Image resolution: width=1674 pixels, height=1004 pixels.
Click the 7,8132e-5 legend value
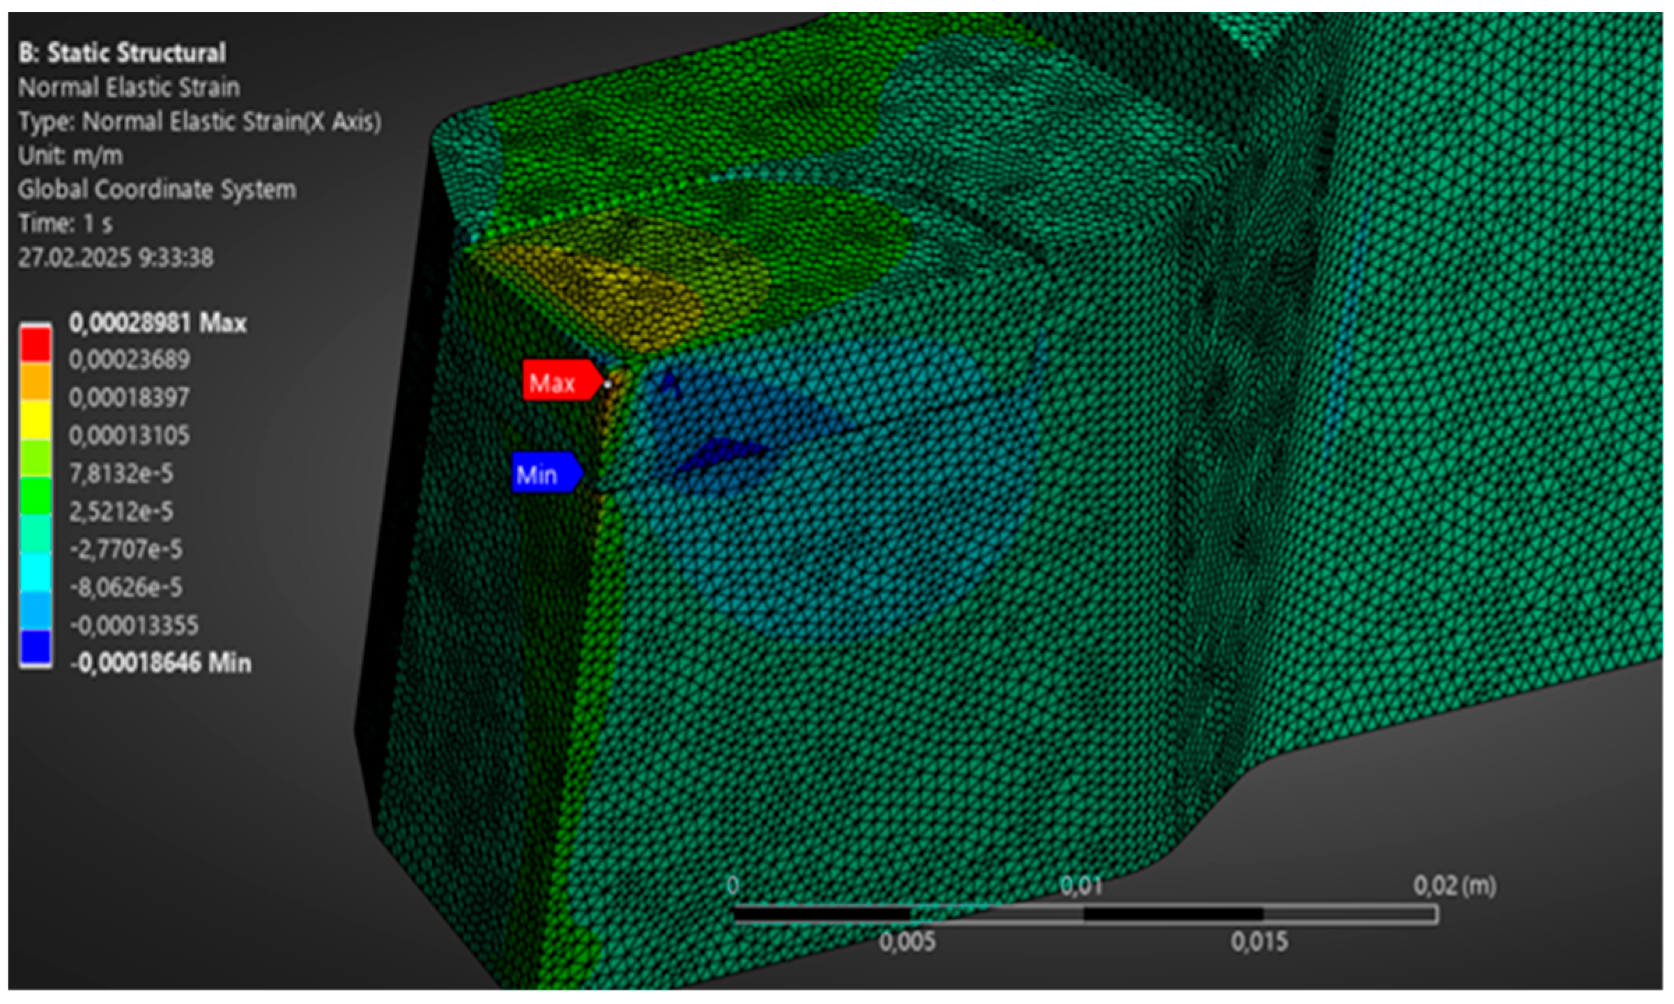click(121, 474)
